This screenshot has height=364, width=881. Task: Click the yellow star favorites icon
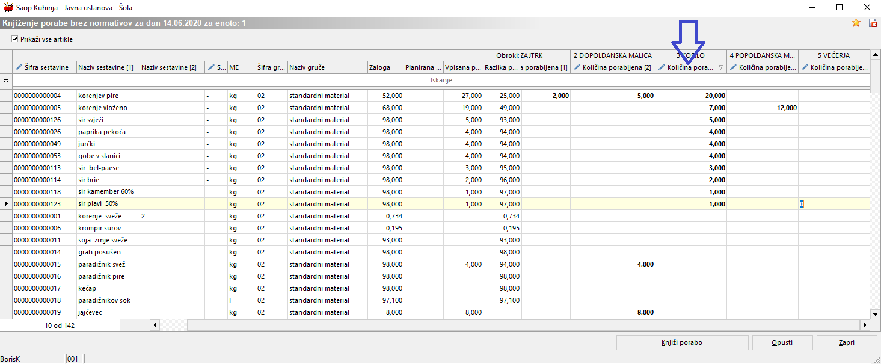point(856,23)
